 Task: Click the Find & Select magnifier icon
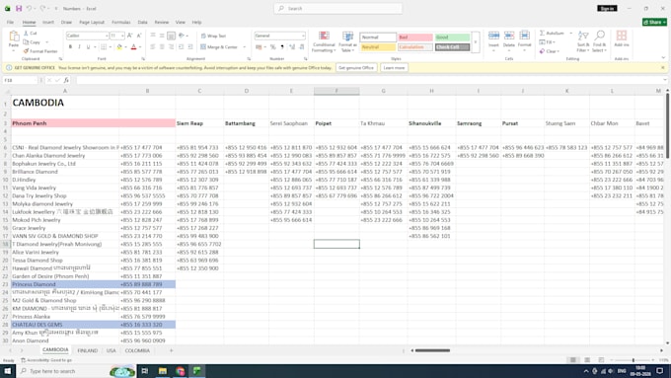[x=600, y=36]
